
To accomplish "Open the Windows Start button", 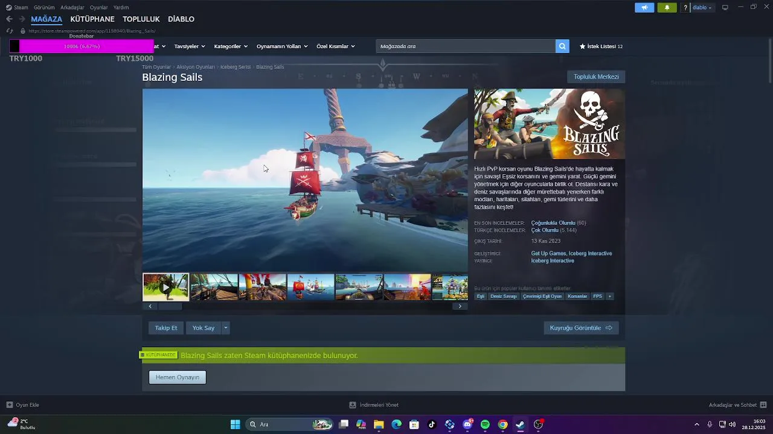I will [235, 424].
